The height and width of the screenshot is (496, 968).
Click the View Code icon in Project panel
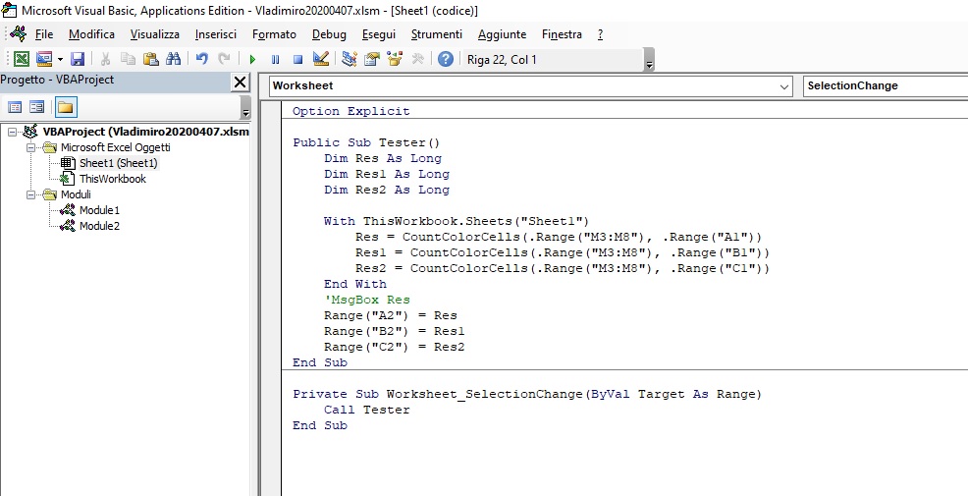coord(15,107)
